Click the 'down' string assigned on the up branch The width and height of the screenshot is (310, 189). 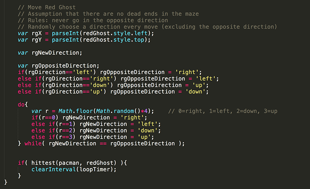[195, 92]
